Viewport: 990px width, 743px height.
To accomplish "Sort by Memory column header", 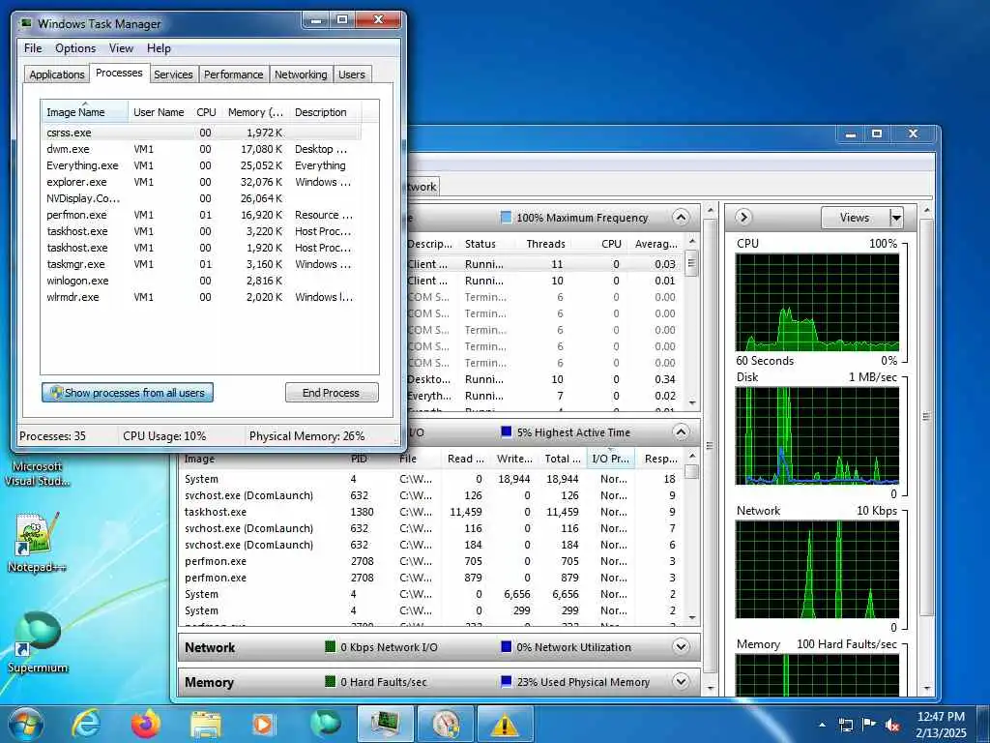I will pyautogui.click(x=255, y=112).
